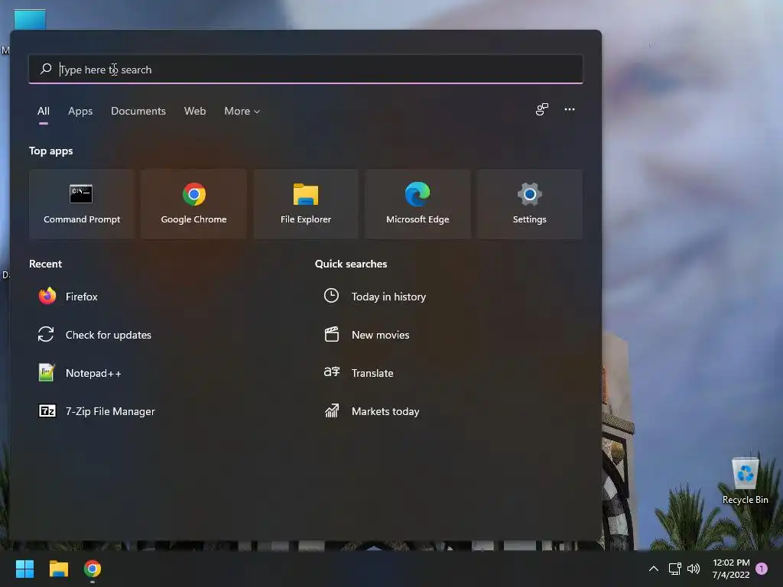Open the notification badge icon
This screenshot has height=587, width=783.
[x=762, y=569]
